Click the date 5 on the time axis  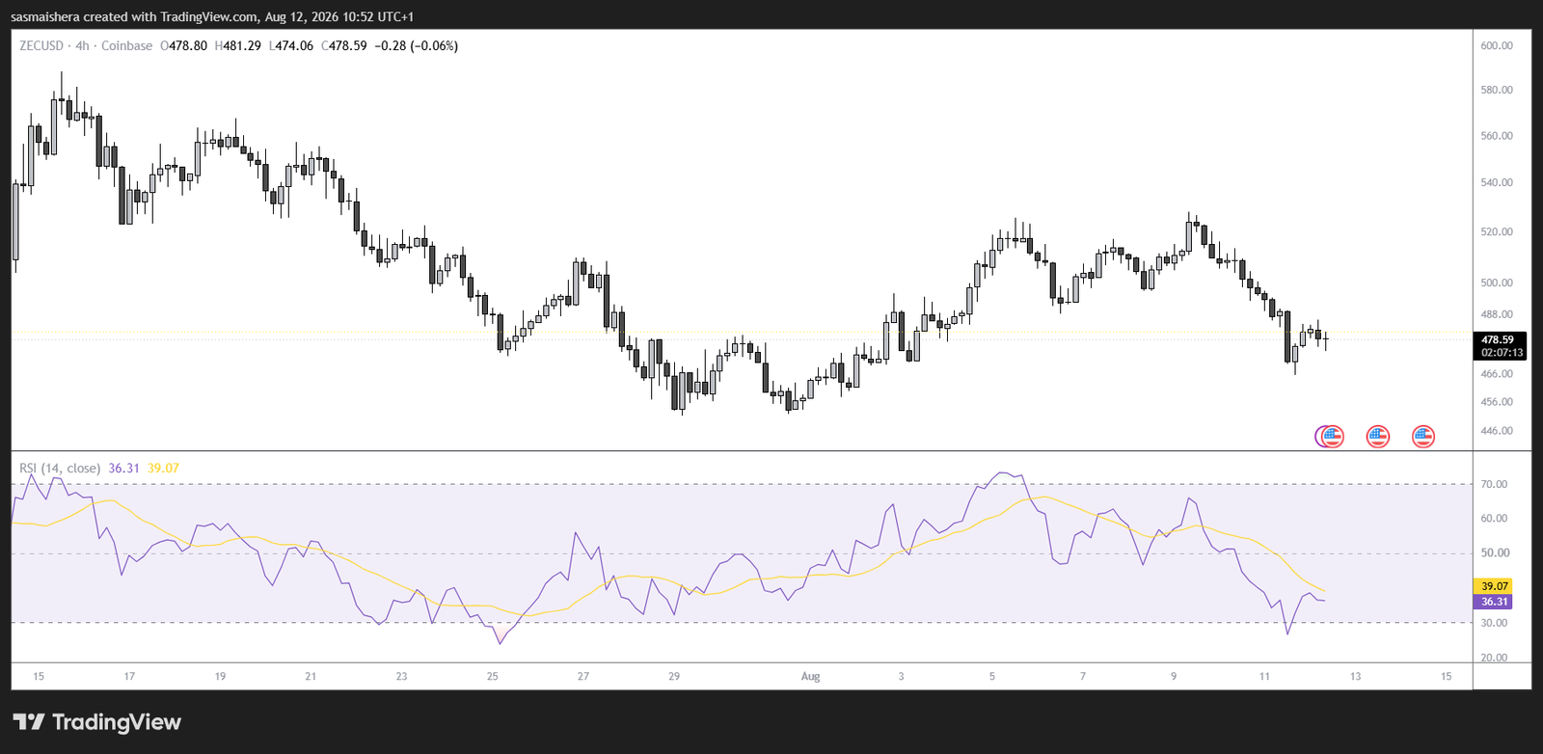[x=992, y=676]
